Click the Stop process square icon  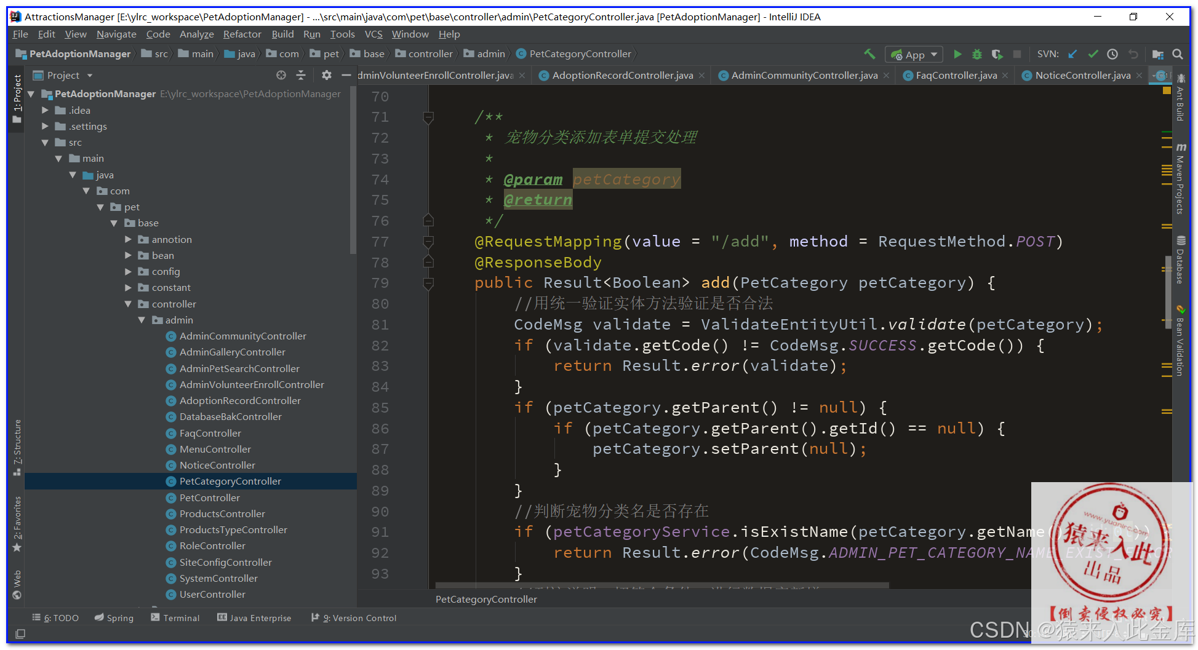coord(1017,54)
